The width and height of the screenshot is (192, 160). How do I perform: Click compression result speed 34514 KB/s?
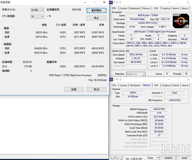coord(41,37)
